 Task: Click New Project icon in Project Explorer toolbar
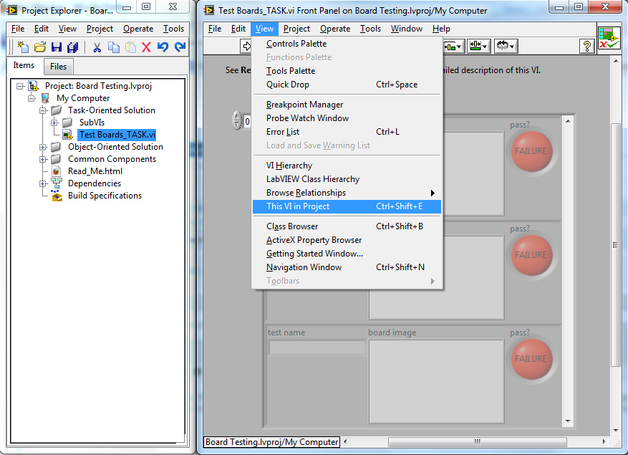point(23,47)
